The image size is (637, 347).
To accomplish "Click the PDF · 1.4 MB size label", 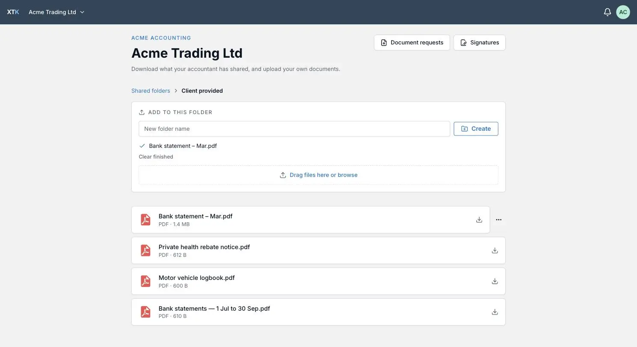I will point(174,224).
